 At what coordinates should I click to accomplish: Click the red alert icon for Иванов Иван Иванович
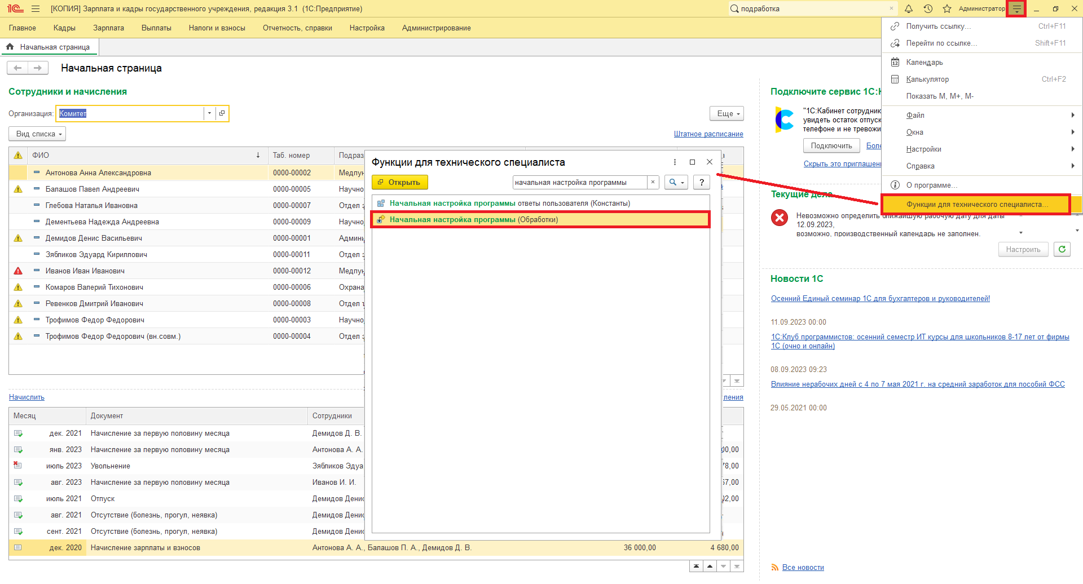tap(18, 271)
